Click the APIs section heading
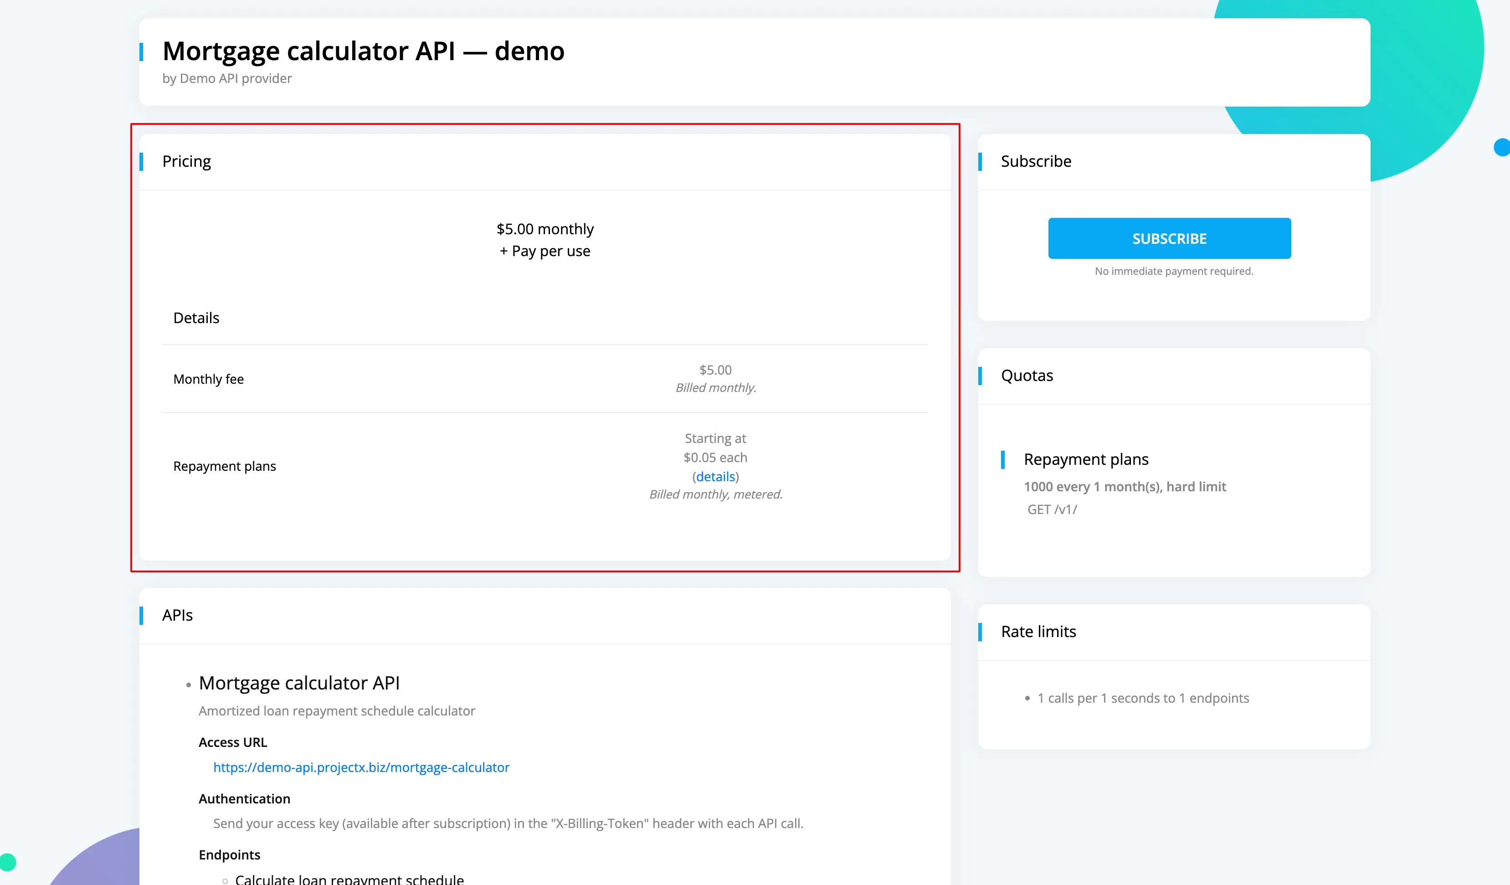Screen dimensions: 1510x885 [x=177, y=615]
